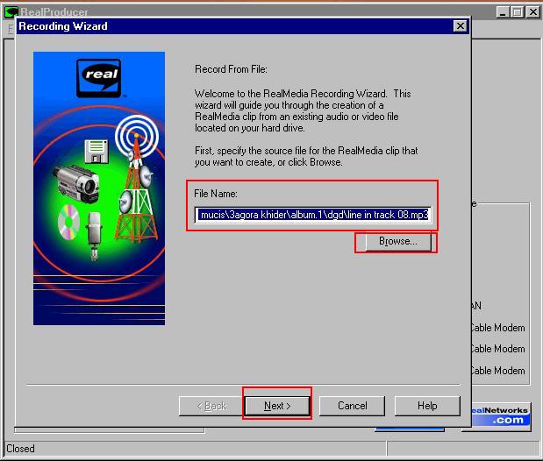The height and width of the screenshot is (461, 543).
Task: Click the radio tower image in banner
Action: [138, 180]
